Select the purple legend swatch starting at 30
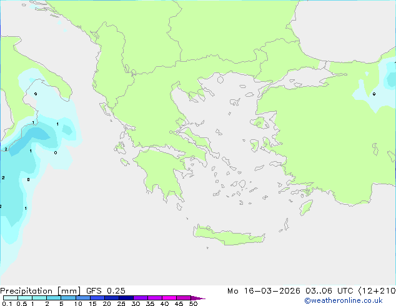Screen dimensions: 396x306 click(x=141, y=298)
